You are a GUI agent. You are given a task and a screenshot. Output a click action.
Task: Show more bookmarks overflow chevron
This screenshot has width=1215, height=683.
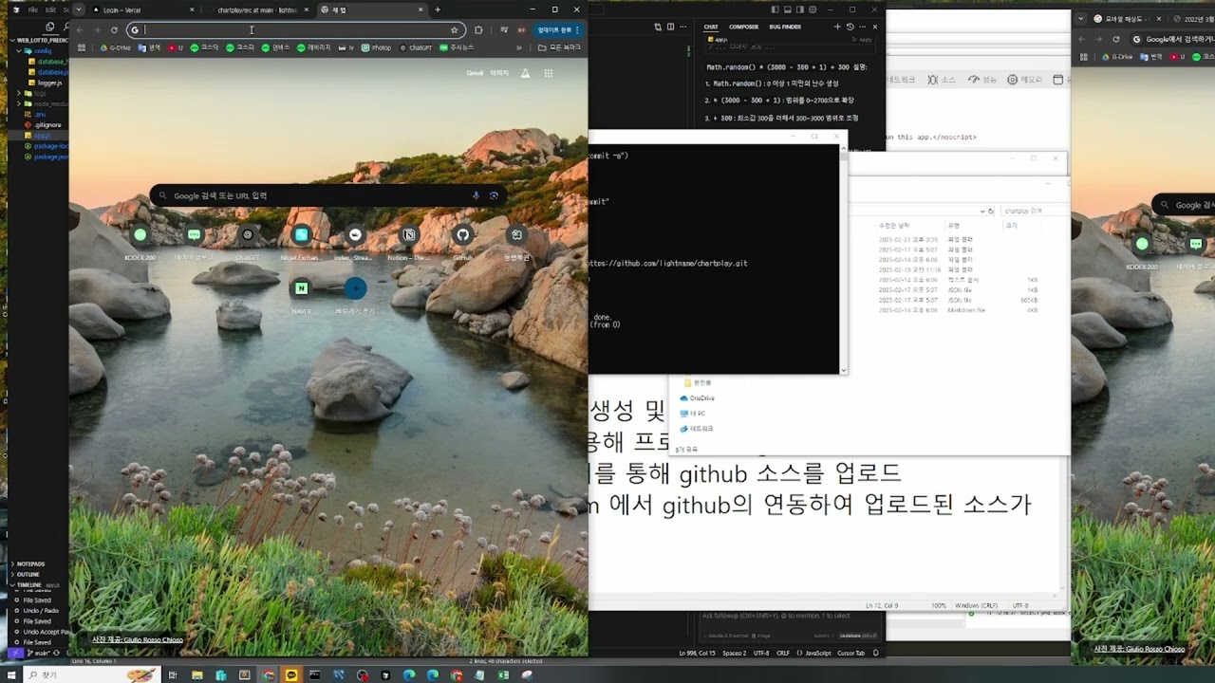tap(518, 46)
